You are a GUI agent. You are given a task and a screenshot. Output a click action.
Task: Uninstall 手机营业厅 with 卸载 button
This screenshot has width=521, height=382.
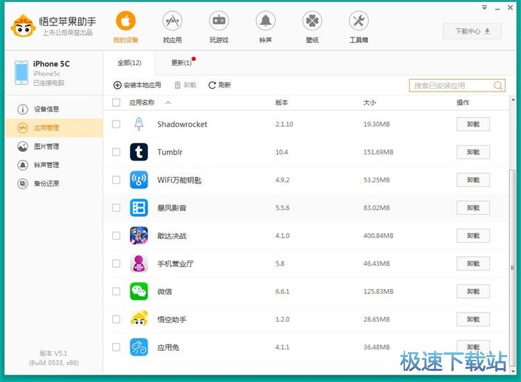[x=473, y=263]
